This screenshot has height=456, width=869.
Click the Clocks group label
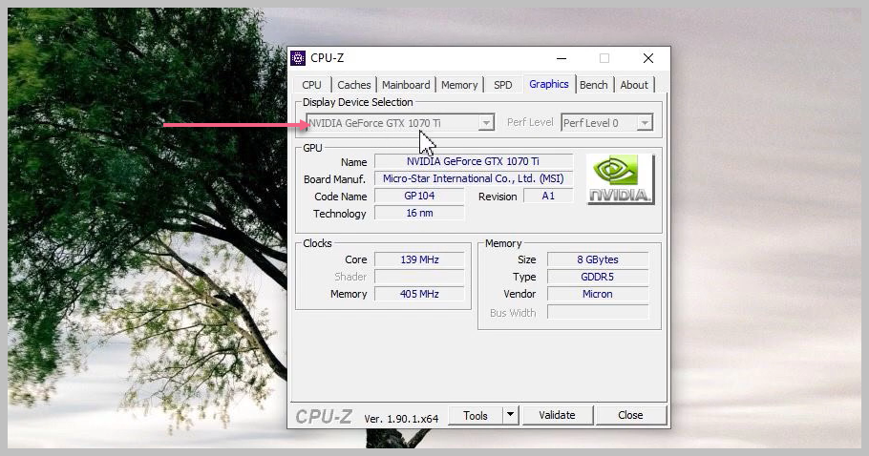point(317,243)
